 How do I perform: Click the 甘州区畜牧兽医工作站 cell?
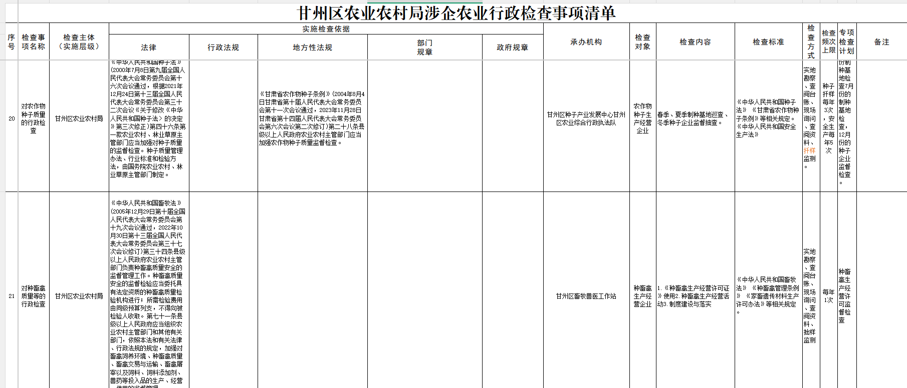coord(586,296)
